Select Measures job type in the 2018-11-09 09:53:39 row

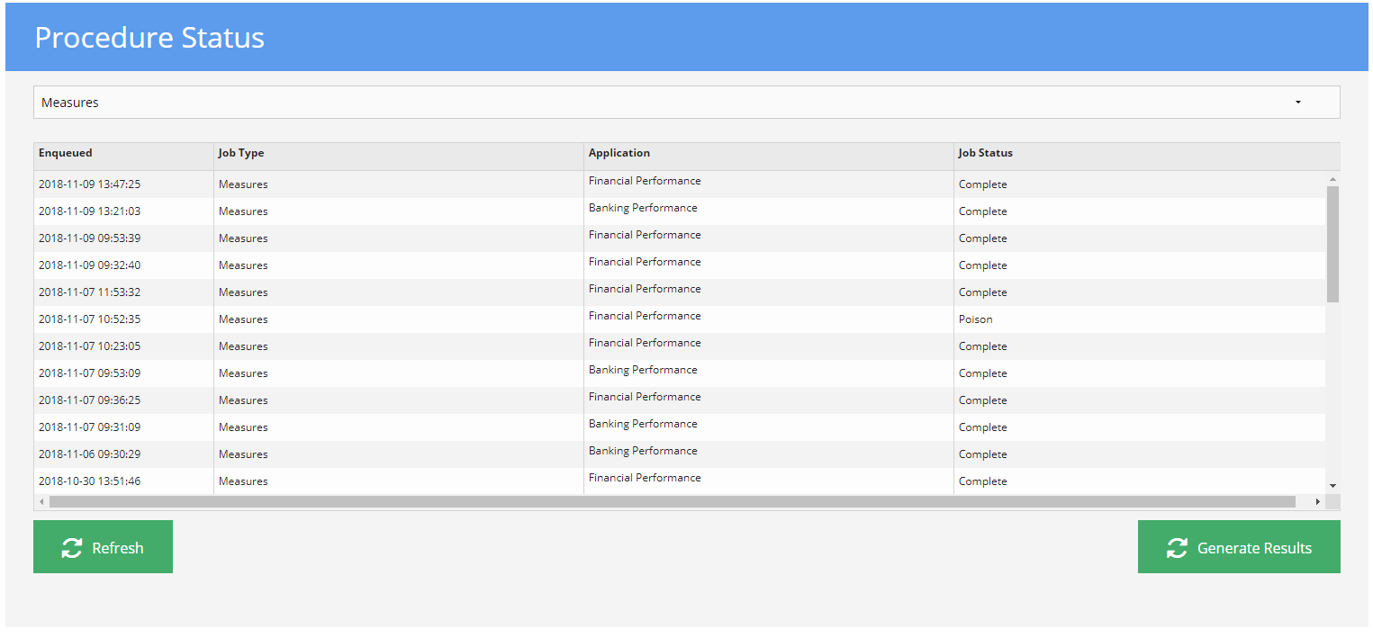(243, 238)
